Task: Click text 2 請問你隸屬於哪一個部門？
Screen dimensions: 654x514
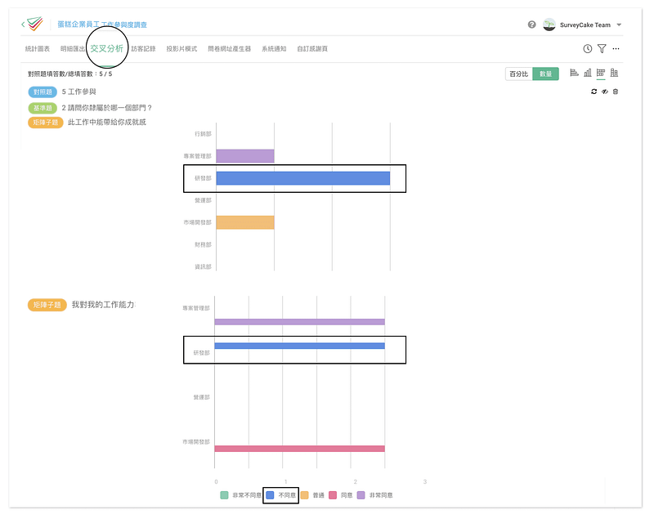Action: point(107,108)
